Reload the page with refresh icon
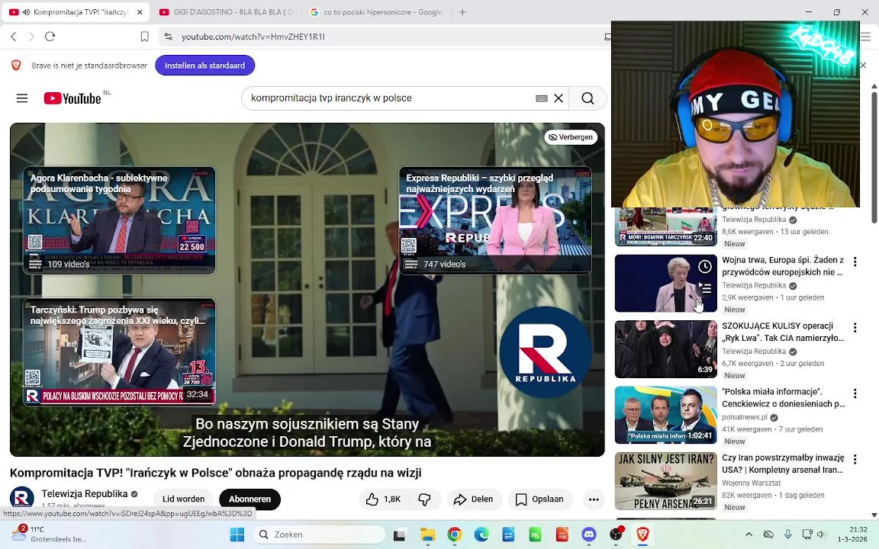The image size is (879, 549). (x=50, y=37)
